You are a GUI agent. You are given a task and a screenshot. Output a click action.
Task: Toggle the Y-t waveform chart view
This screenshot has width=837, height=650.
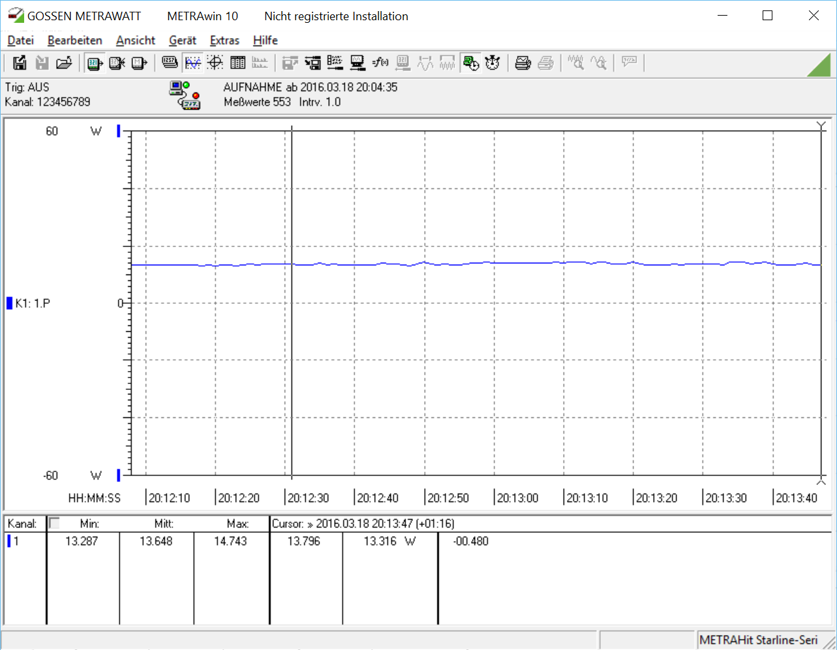tap(192, 63)
